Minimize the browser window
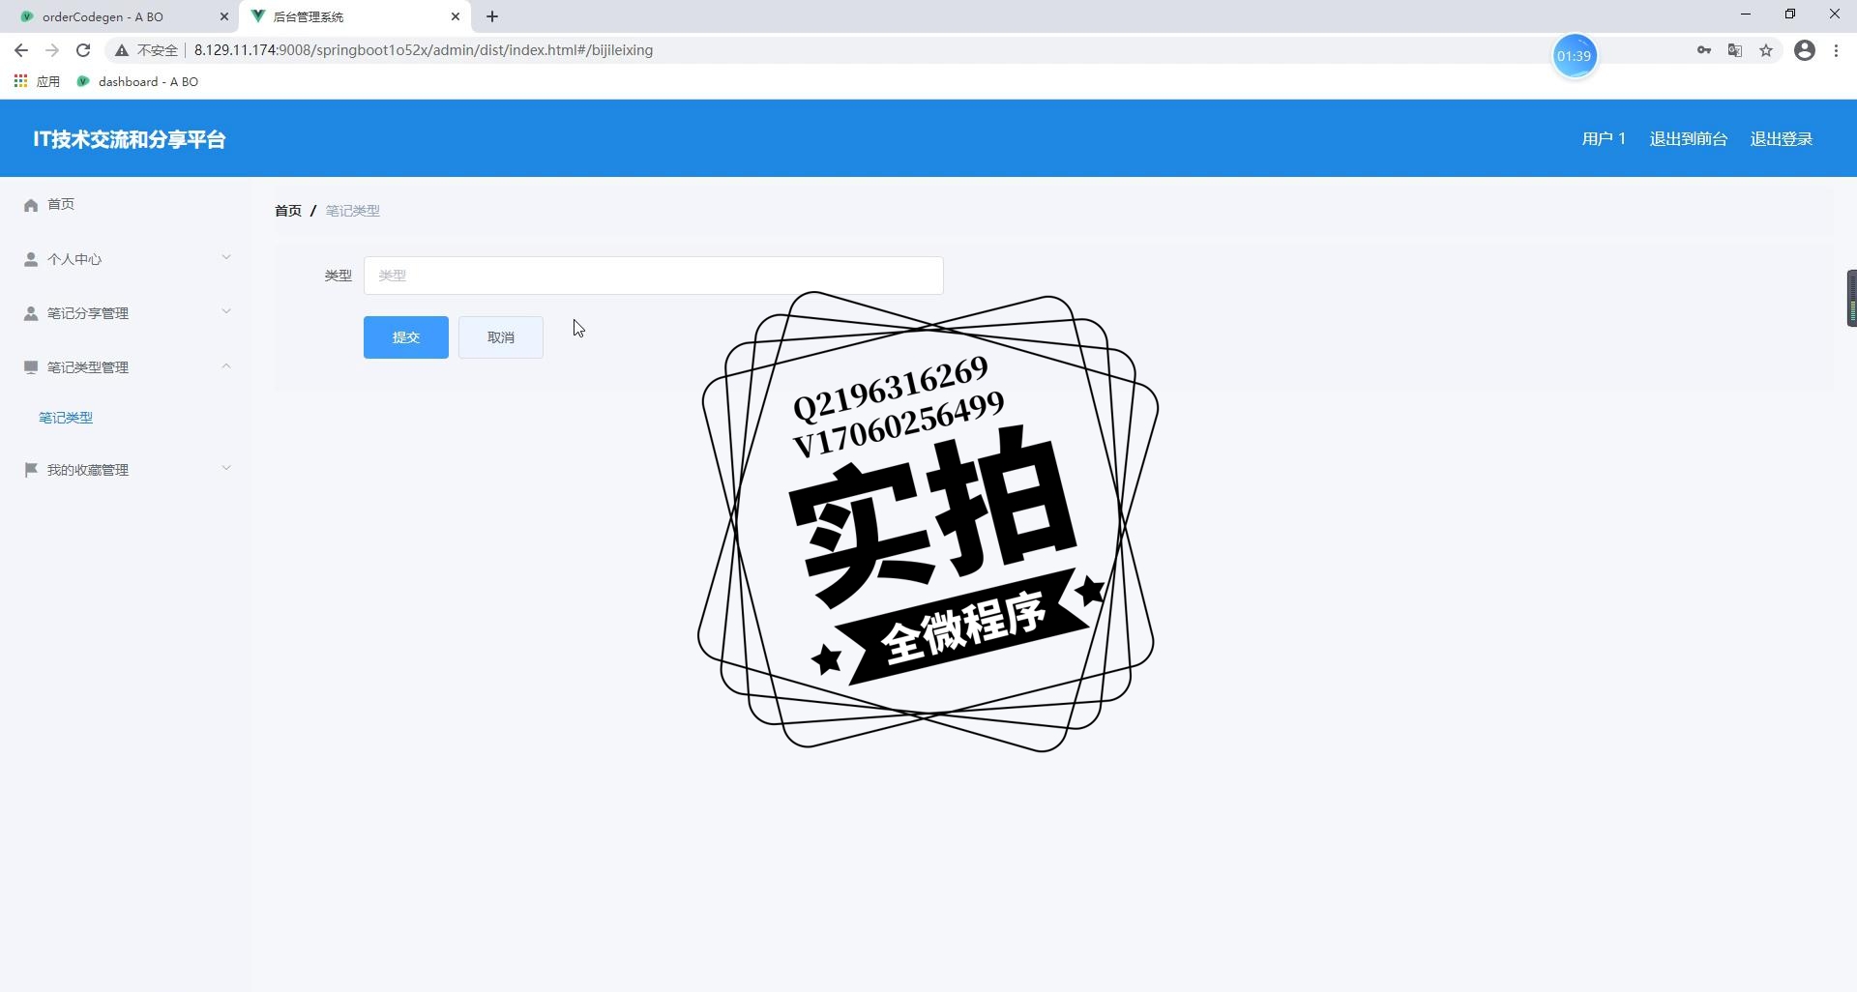 [1746, 14]
